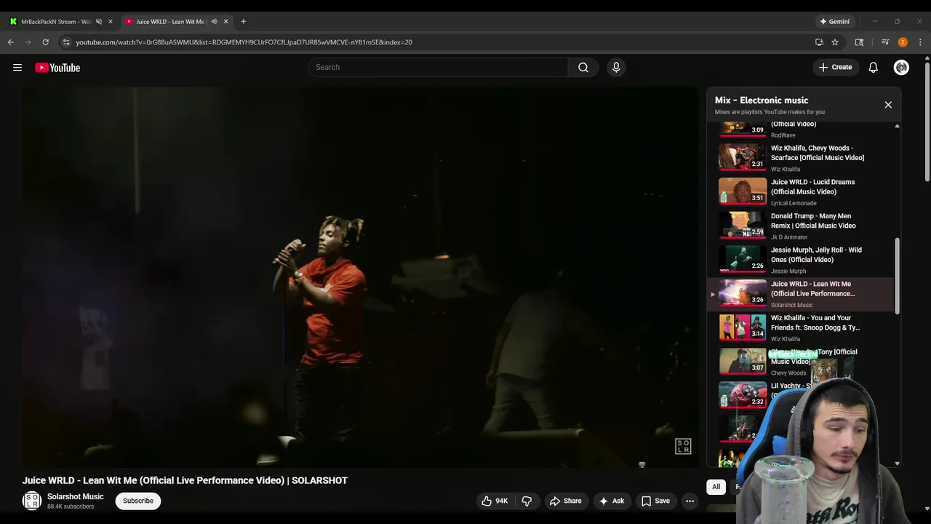Play Donald Trump - Many Men Remix

(801, 226)
